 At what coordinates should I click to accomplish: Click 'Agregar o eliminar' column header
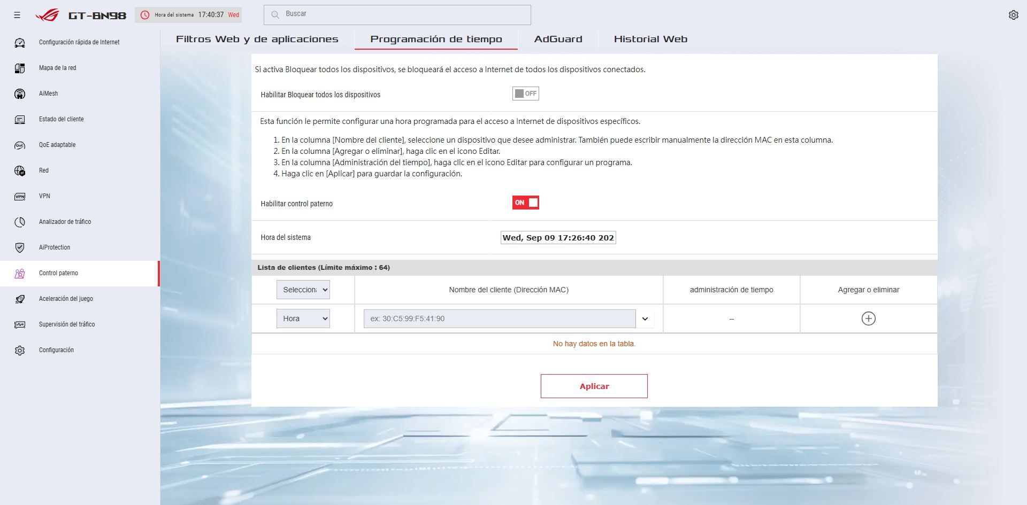pyautogui.click(x=868, y=290)
